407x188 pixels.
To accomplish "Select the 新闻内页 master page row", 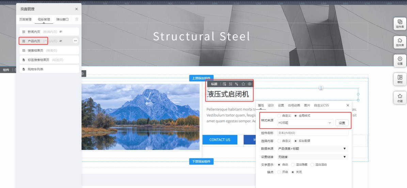I will pyautogui.click(x=49, y=32).
